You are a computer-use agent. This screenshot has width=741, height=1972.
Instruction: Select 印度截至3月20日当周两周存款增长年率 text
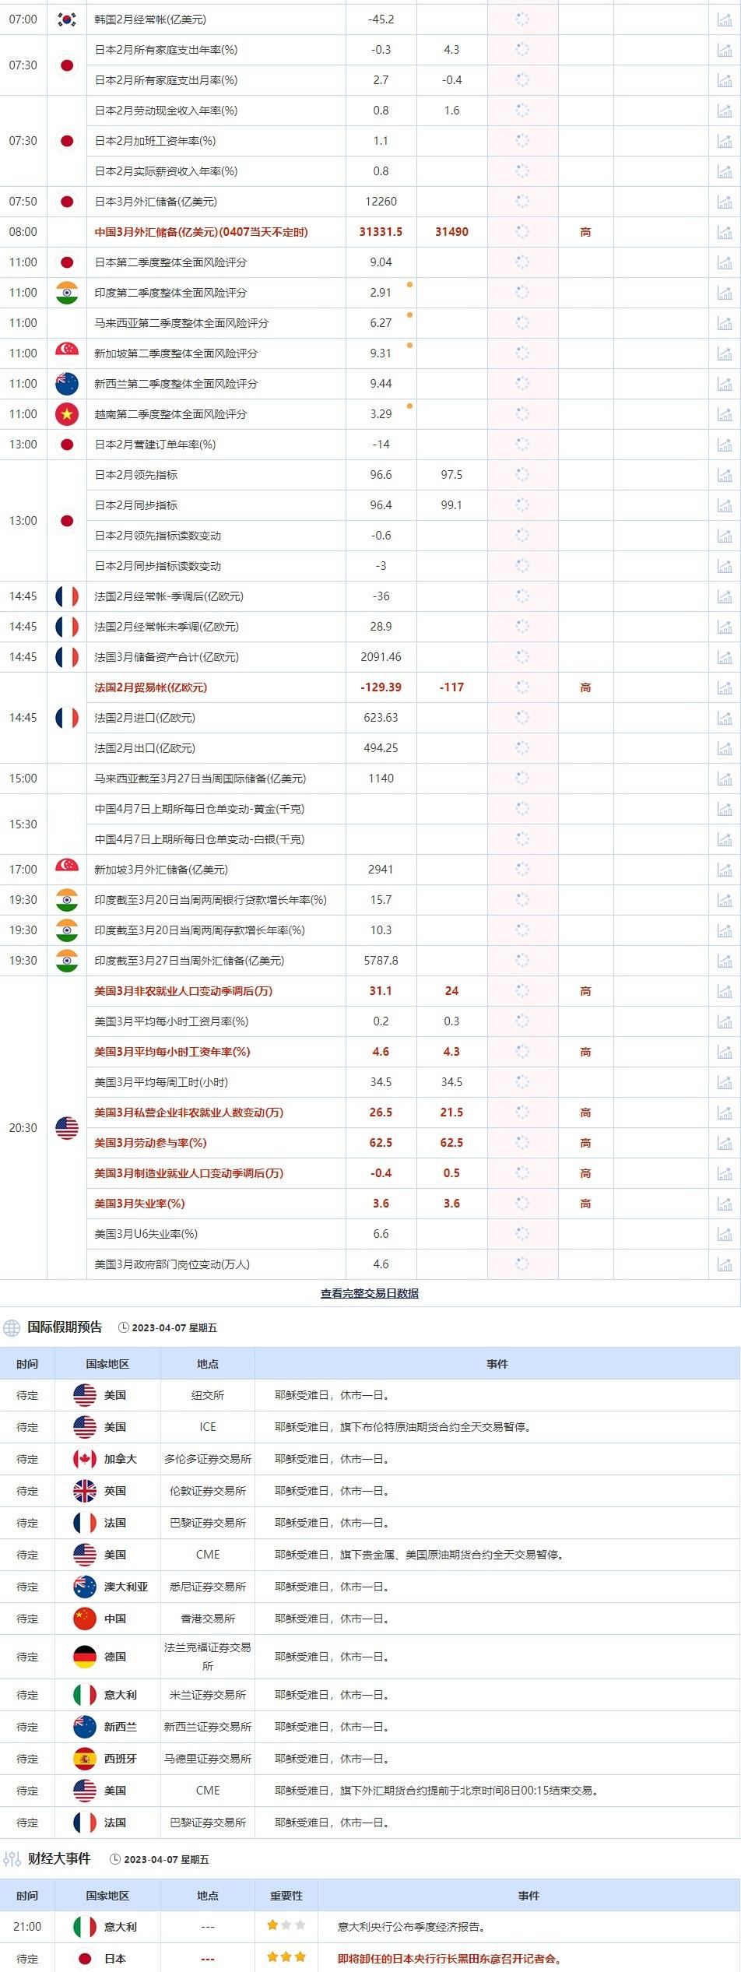click(x=199, y=930)
